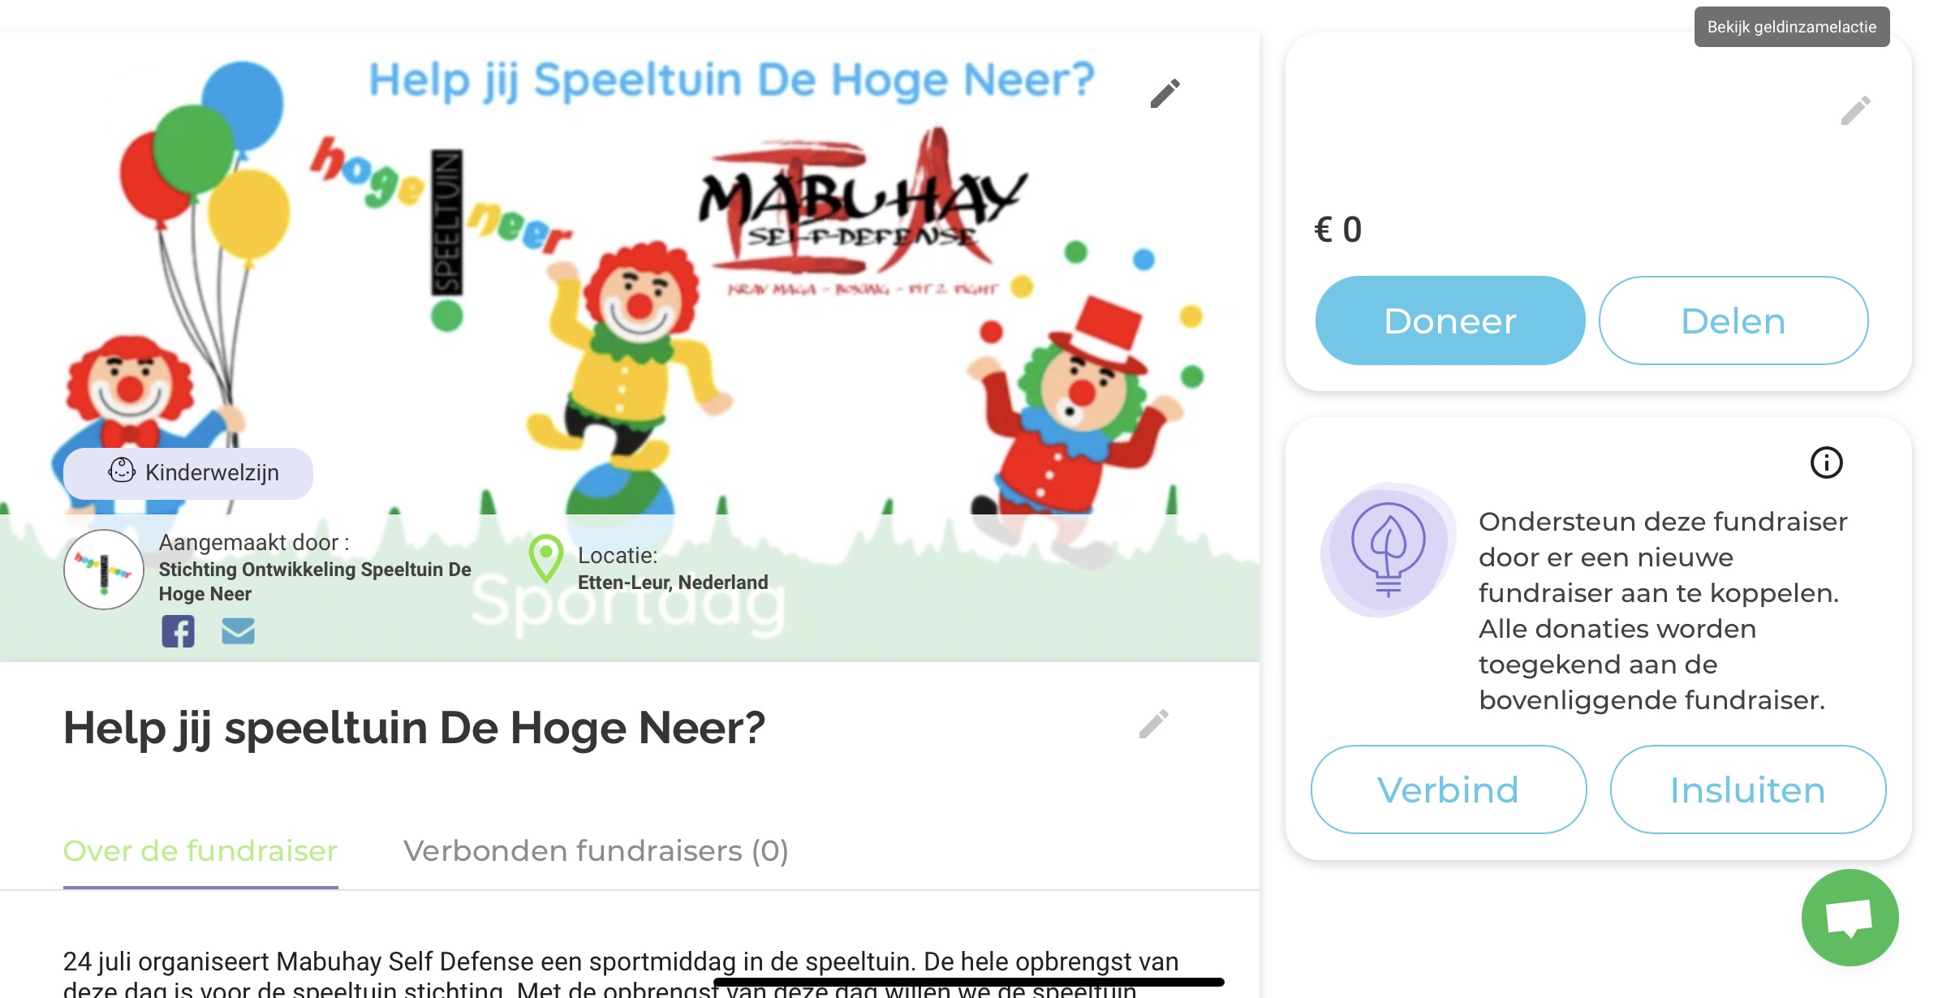
Task: Click the Insluiten embed button
Action: (x=1747, y=789)
